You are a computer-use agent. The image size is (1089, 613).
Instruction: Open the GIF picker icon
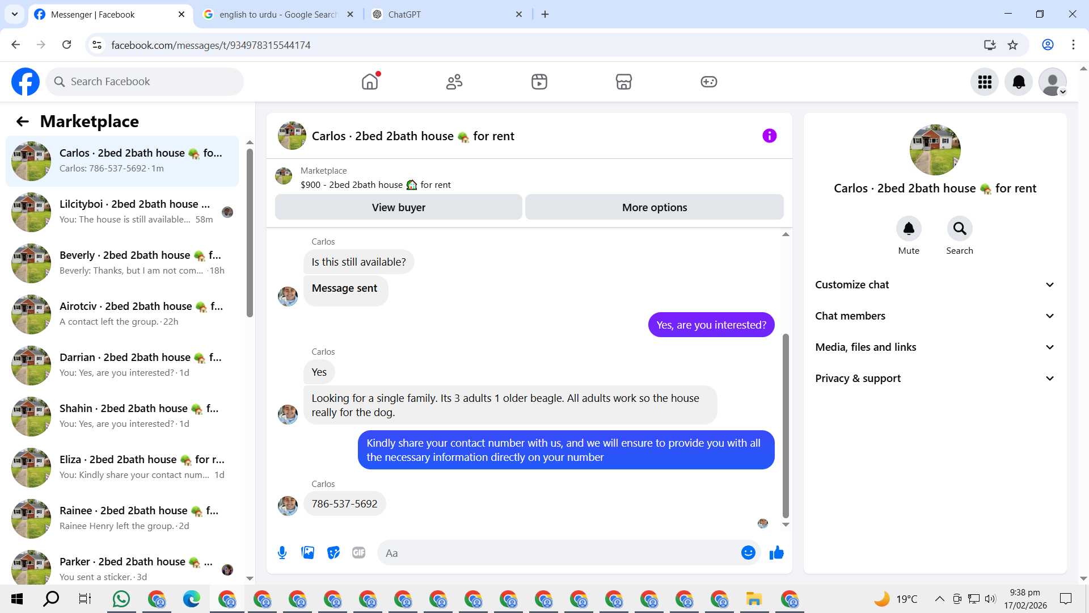358,553
